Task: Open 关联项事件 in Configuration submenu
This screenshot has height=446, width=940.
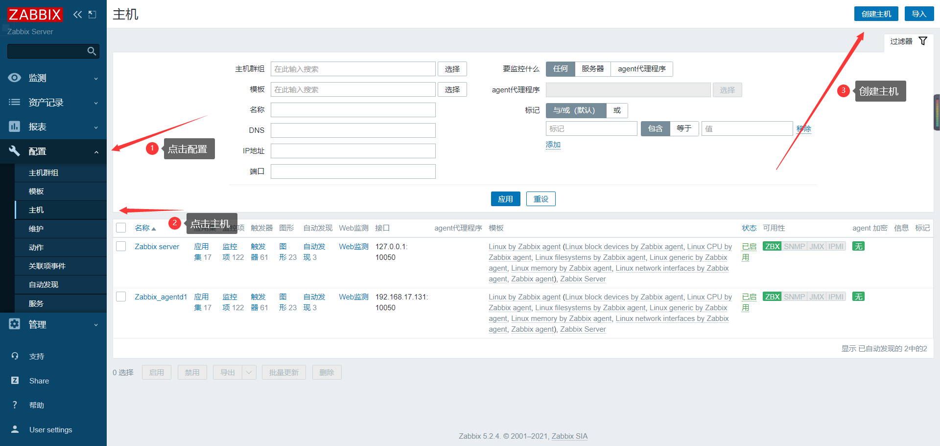Action: tap(61, 266)
